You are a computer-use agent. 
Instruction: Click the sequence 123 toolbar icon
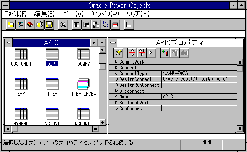click(x=106, y=25)
